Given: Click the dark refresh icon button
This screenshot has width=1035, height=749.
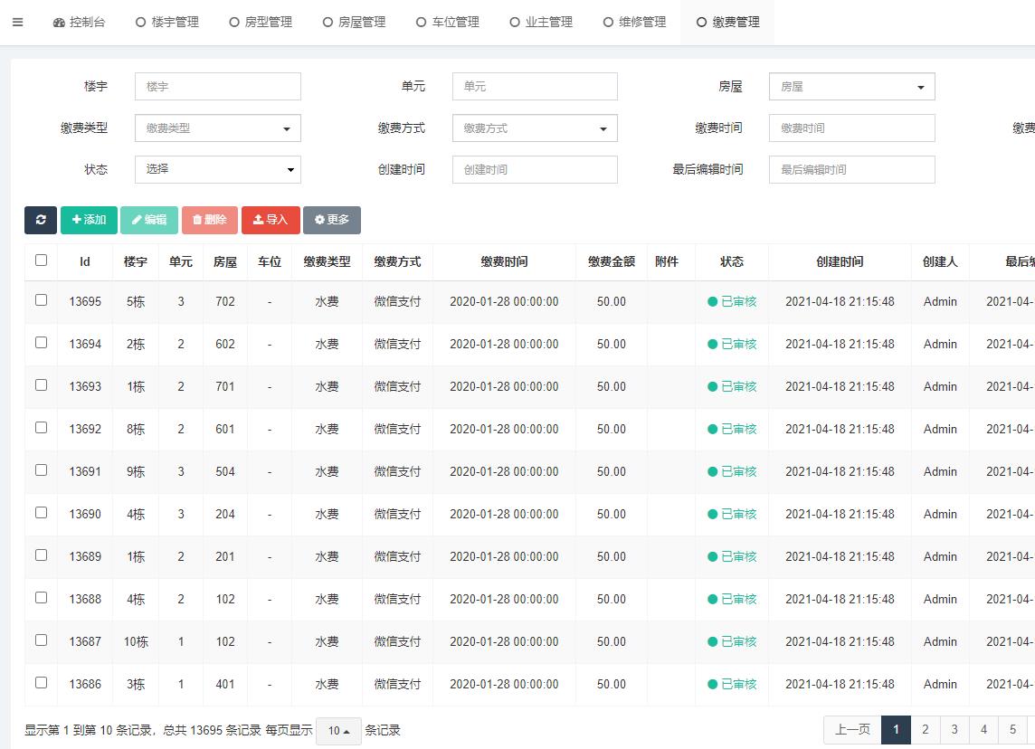Looking at the screenshot, I should coord(41,220).
